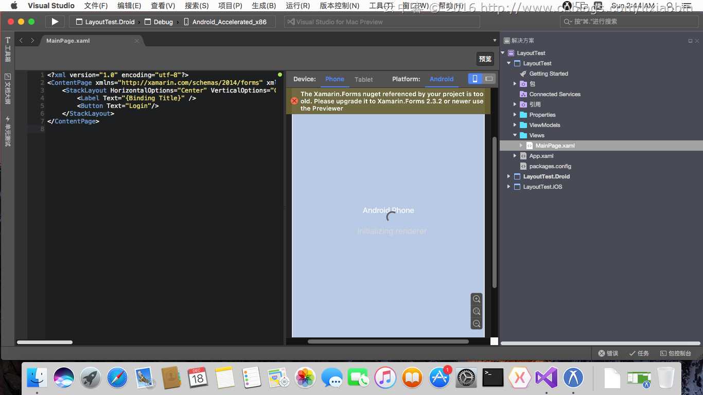Open the 编辑(E) menu

(129, 6)
